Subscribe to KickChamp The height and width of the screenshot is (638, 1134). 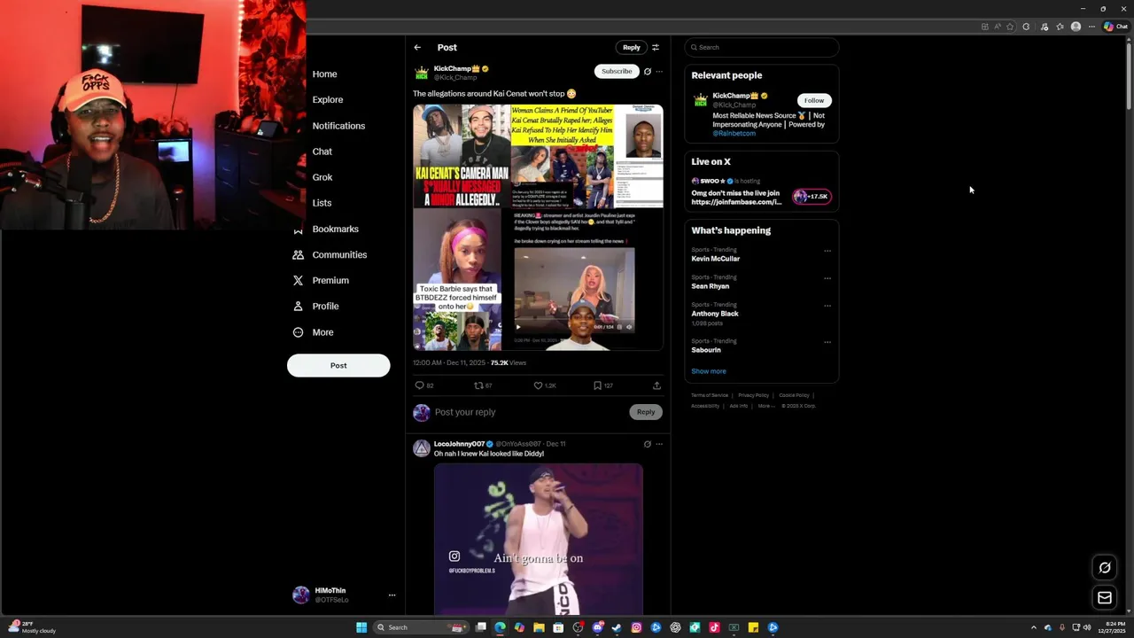coord(617,71)
